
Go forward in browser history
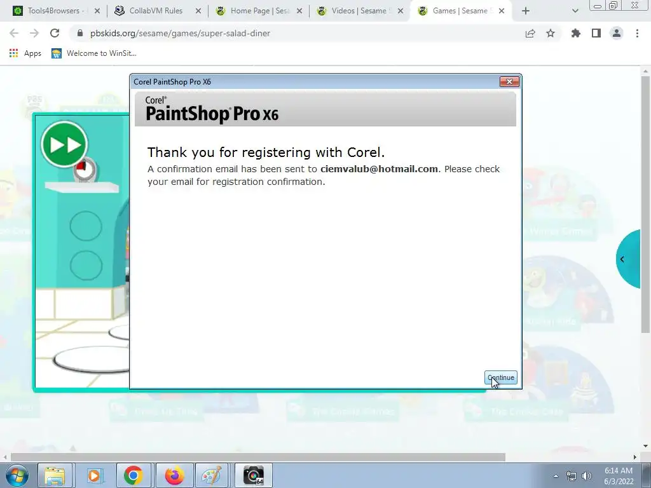point(34,33)
